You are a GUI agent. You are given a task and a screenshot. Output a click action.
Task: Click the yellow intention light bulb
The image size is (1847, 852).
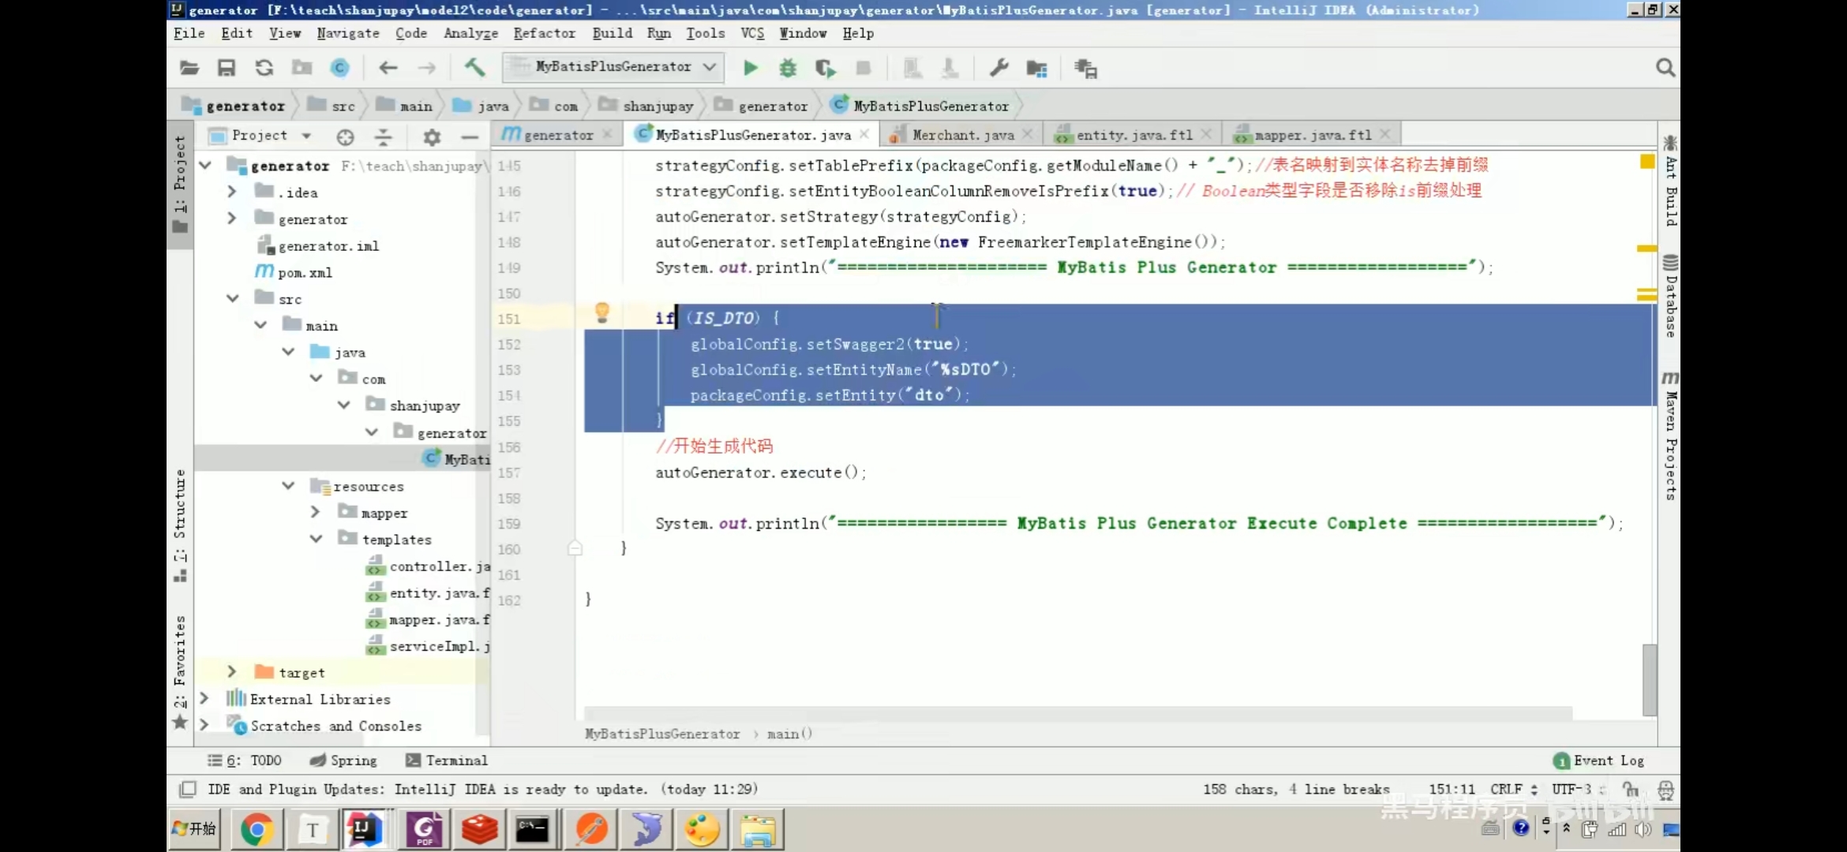[x=602, y=312]
